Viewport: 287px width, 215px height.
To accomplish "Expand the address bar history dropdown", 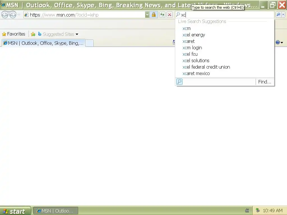I will (147, 15).
